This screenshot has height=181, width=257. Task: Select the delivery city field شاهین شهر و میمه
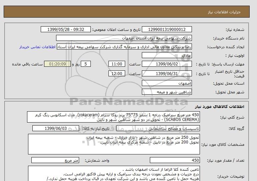click(x=167, y=92)
